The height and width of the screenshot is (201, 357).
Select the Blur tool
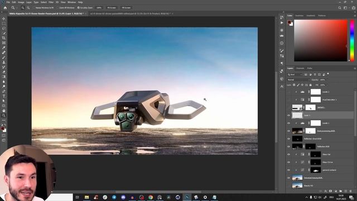(4, 82)
